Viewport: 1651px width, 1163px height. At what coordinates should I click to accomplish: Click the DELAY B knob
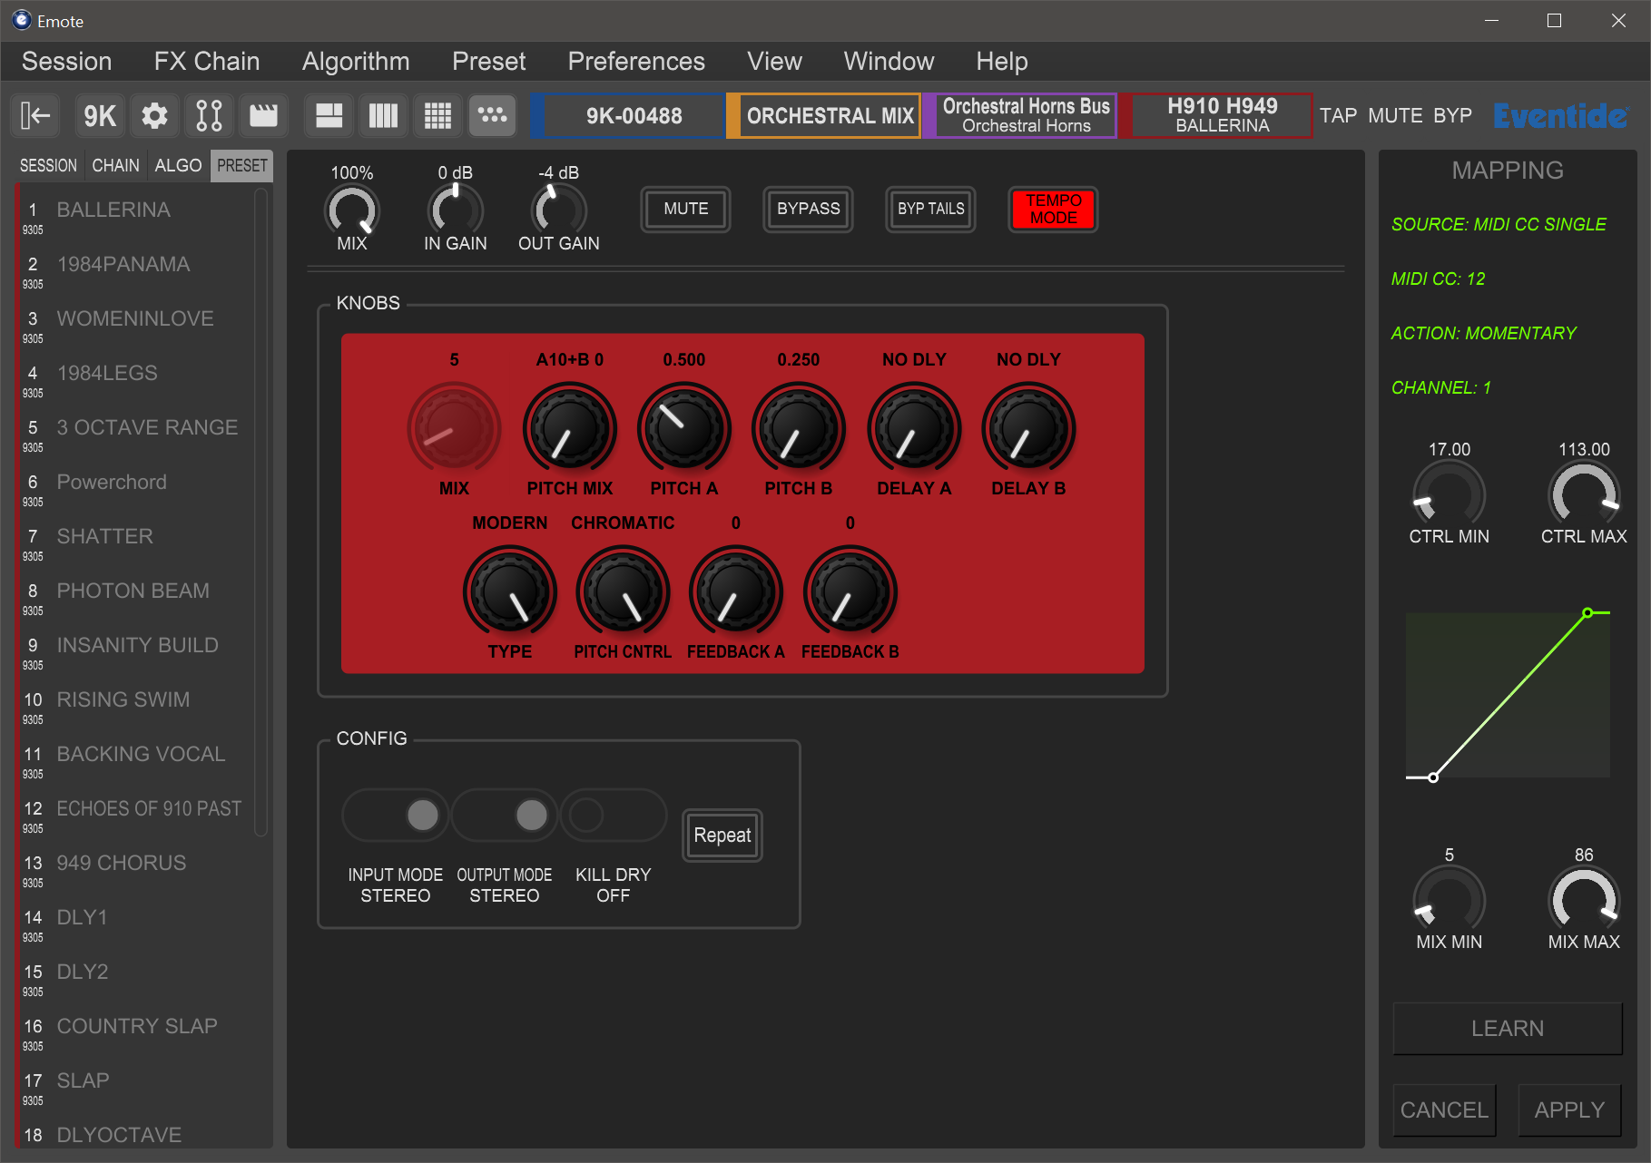tap(1028, 427)
